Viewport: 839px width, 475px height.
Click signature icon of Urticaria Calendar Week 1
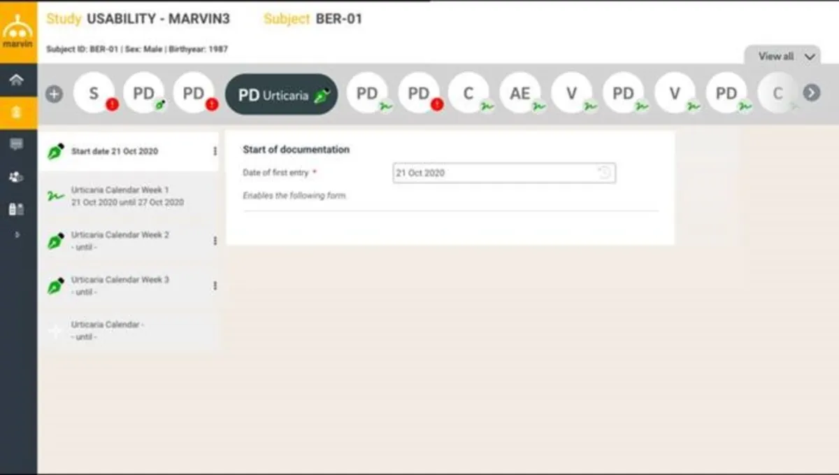click(56, 197)
